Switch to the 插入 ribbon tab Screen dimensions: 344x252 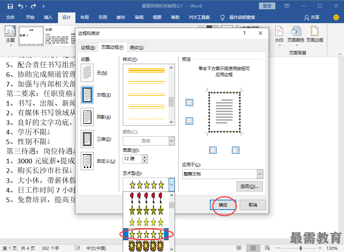point(48,17)
